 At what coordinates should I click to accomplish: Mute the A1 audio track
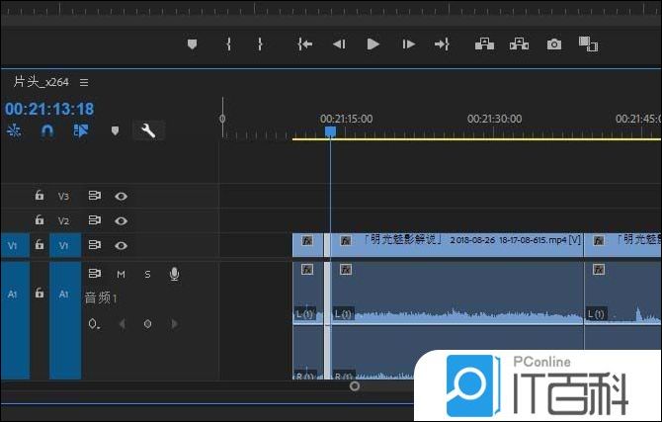coord(121,274)
